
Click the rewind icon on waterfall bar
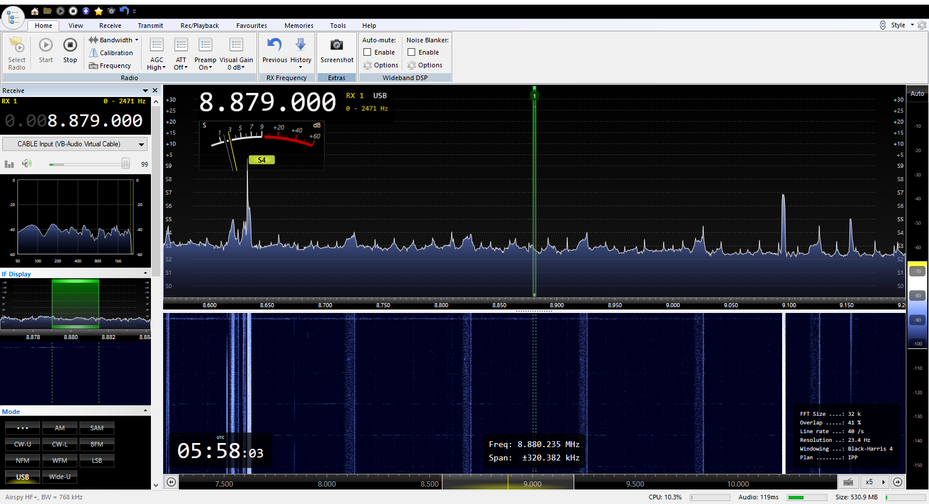[171, 482]
